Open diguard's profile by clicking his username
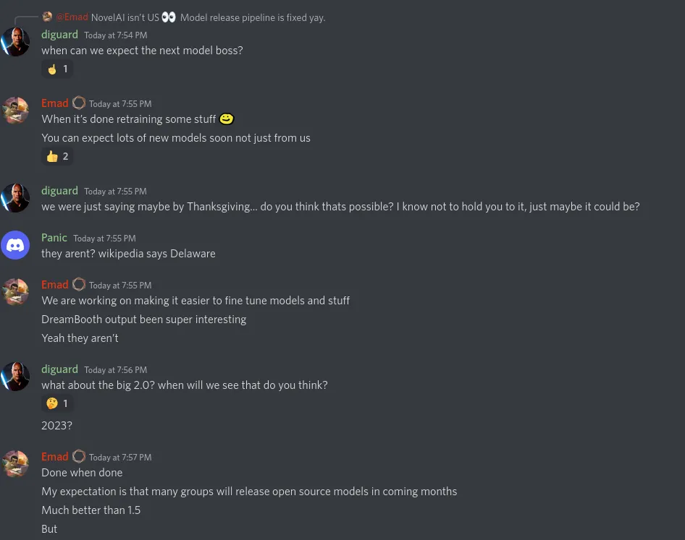The height and width of the screenshot is (540, 685). point(59,34)
